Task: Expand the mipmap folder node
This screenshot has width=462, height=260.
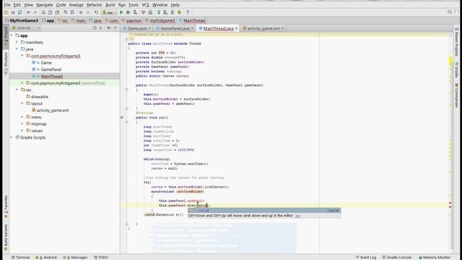Action: [22, 123]
